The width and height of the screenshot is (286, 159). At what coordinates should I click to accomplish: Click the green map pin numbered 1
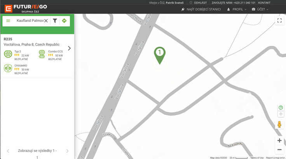coord(160,55)
